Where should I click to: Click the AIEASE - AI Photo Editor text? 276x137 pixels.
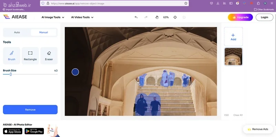pos(18,125)
